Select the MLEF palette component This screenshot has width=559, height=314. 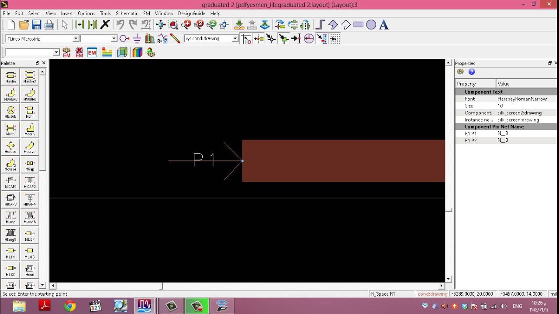coord(30,235)
